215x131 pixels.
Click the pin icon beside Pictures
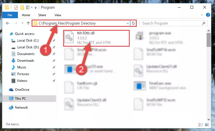54,74
